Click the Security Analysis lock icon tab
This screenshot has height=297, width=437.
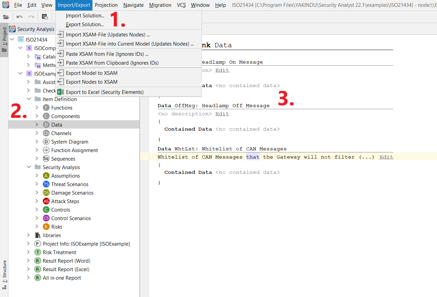click(x=13, y=29)
